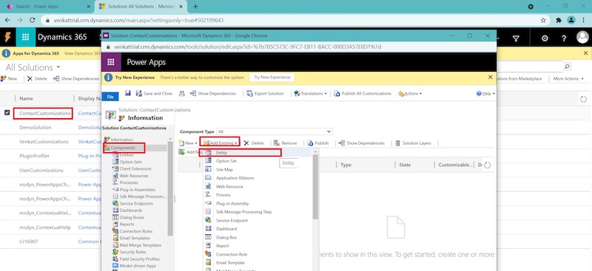Click VenkatCustomizations in All Solutions list

pyautogui.click(x=44, y=142)
